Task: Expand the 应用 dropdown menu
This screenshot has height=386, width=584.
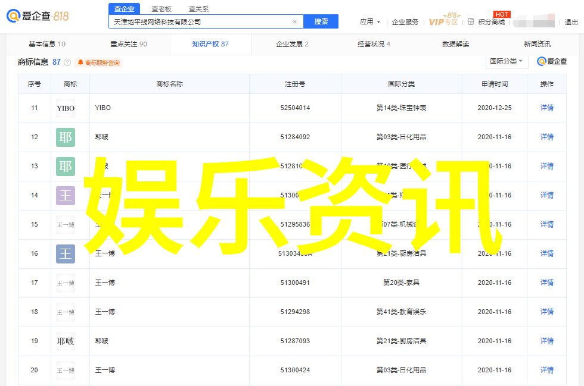Action: click(x=370, y=21)
